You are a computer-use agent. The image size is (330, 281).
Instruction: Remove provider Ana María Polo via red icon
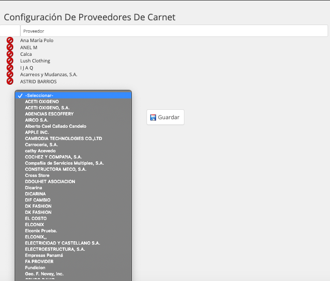pos(10,40)
